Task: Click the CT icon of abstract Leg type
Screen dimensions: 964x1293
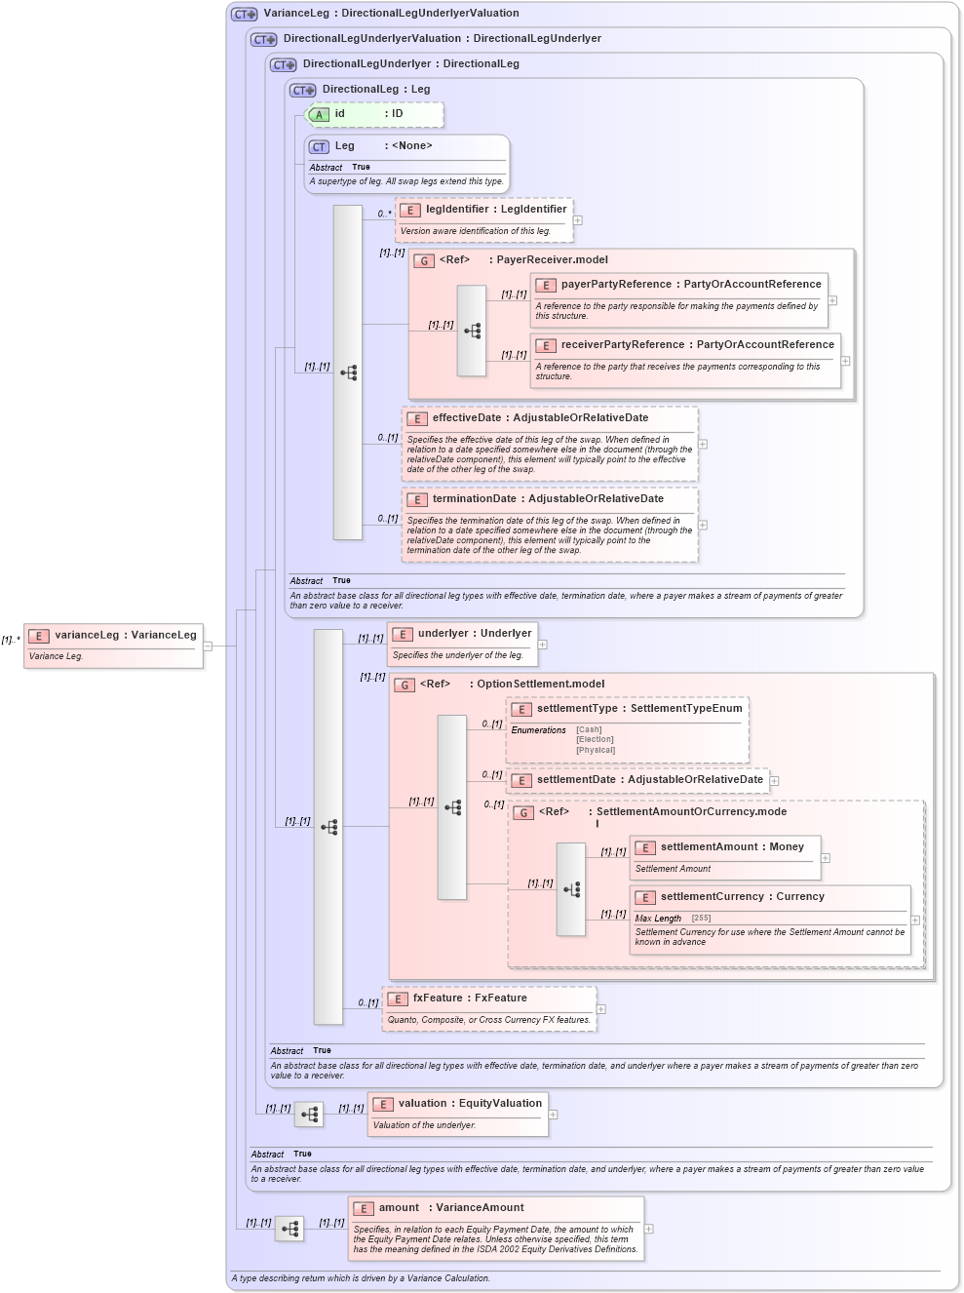Action: 319,147
